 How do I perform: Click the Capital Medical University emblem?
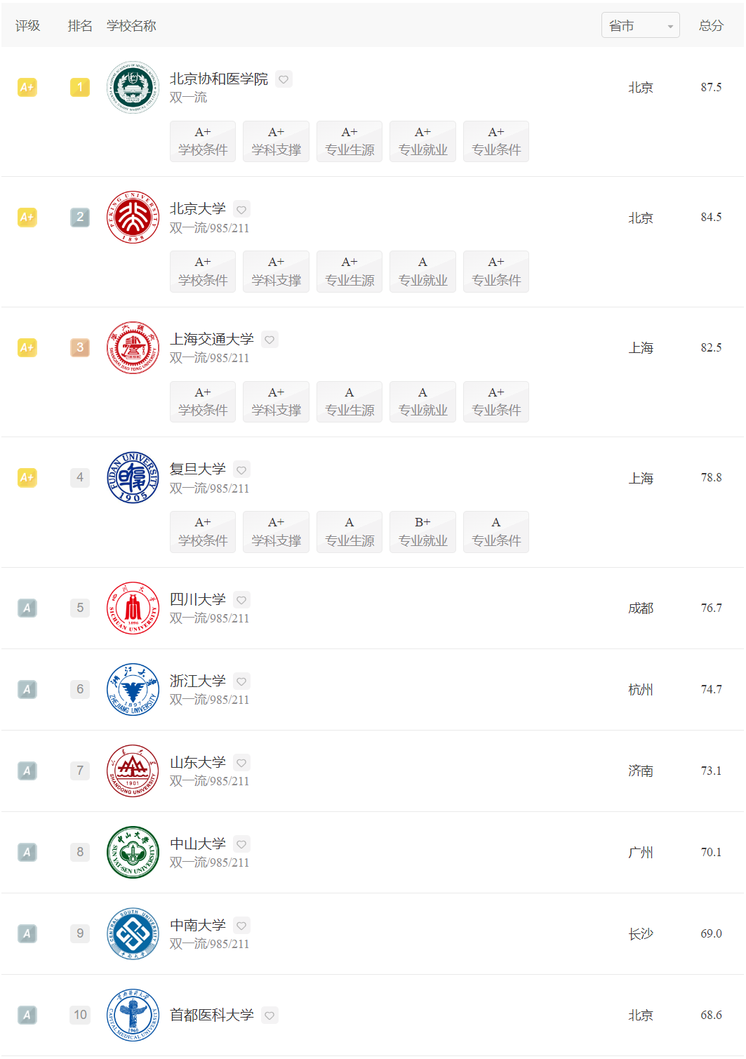click(x=133, y=1015)
